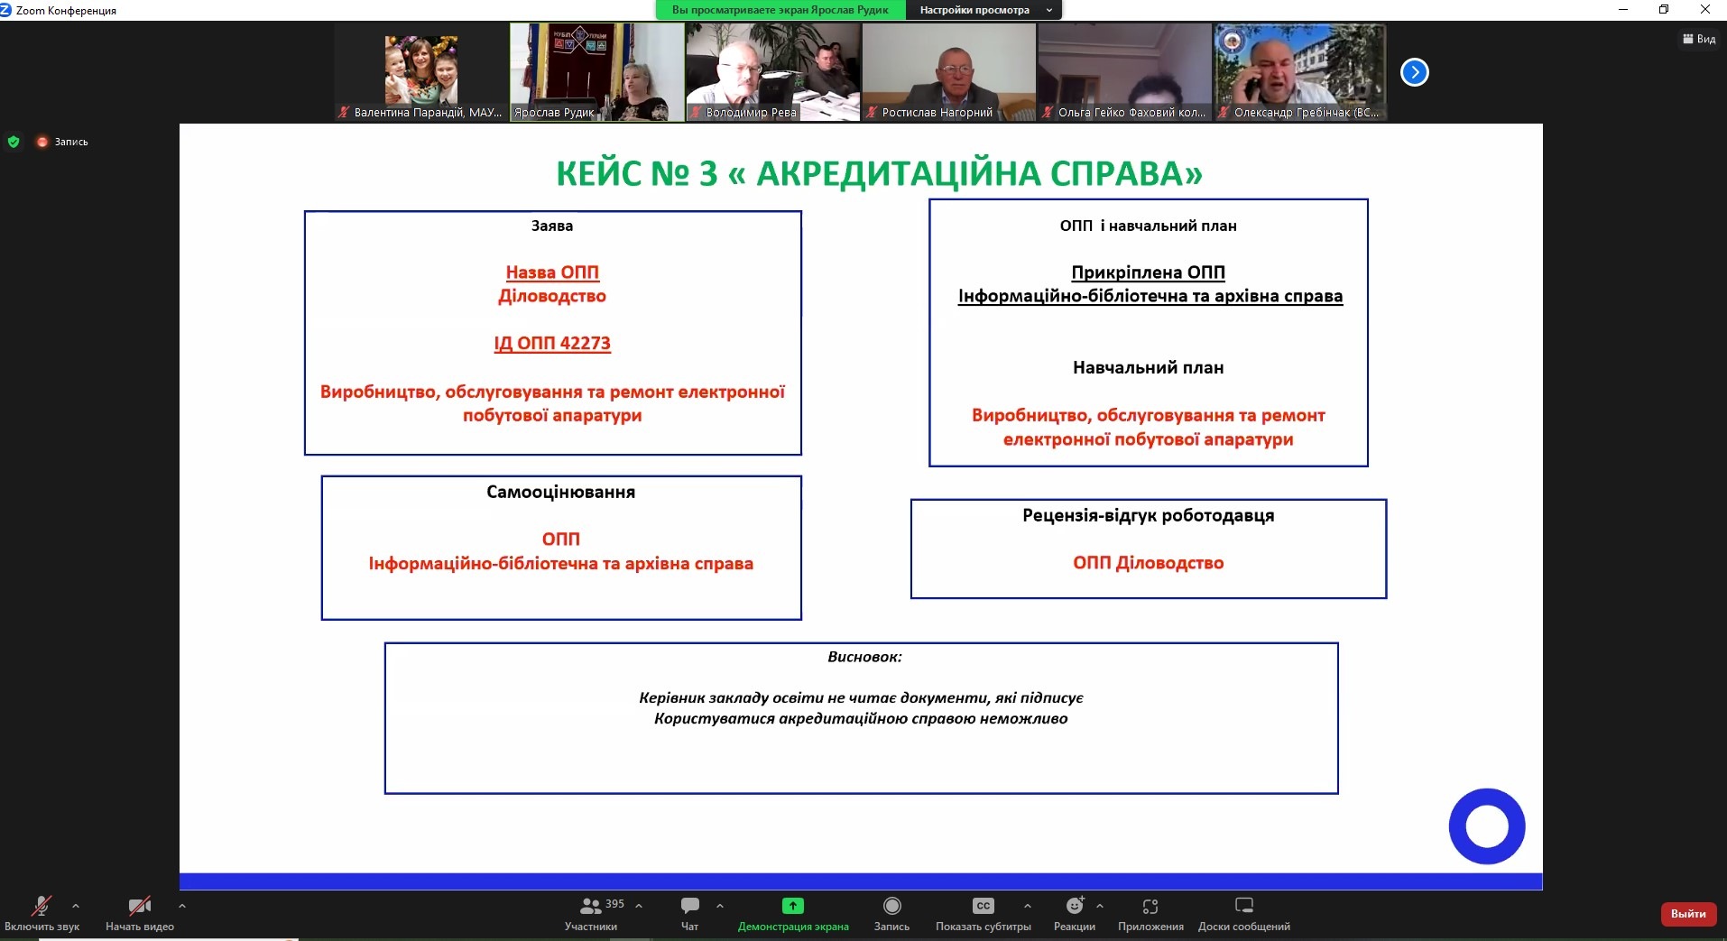Select Ольга Гейко's video thumbnail
This screenshot has height=941, width=1727.
(1125, 72)
